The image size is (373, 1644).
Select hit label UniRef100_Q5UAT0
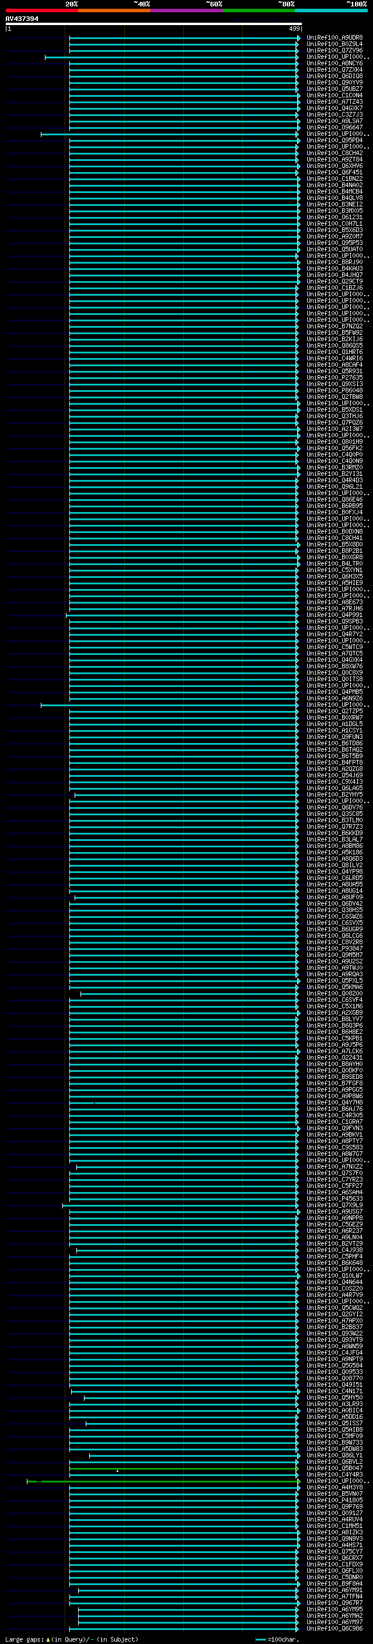335,250
